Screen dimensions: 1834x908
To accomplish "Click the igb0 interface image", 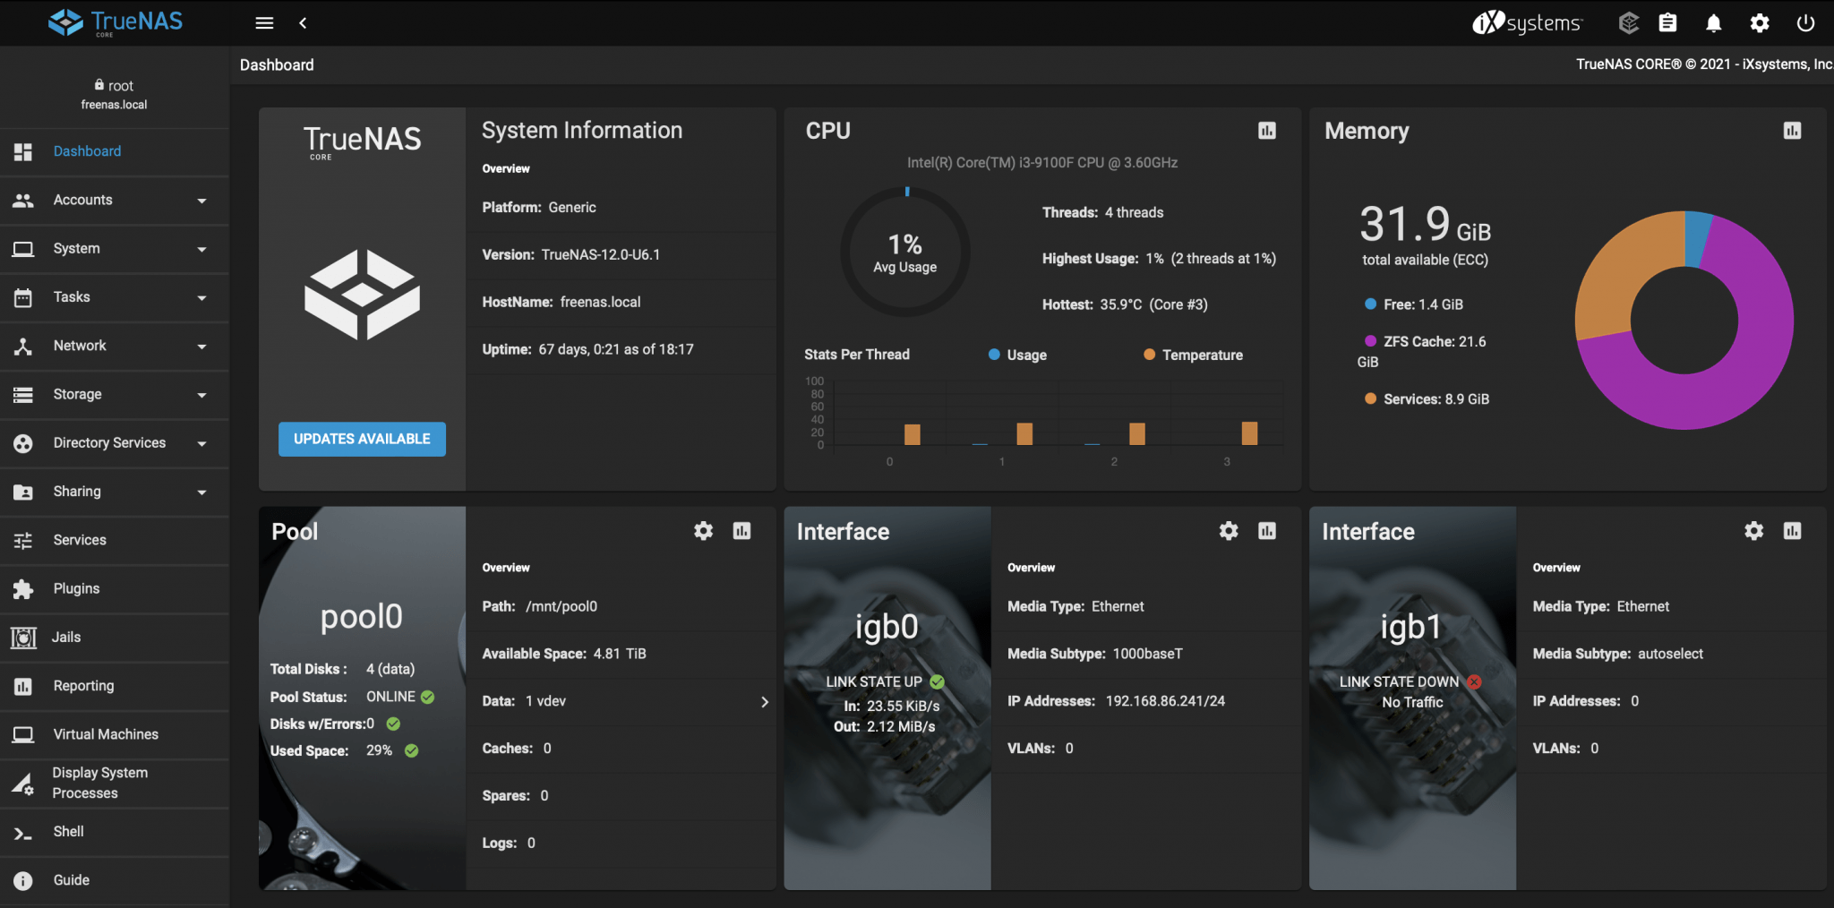I will click(887, 698).
